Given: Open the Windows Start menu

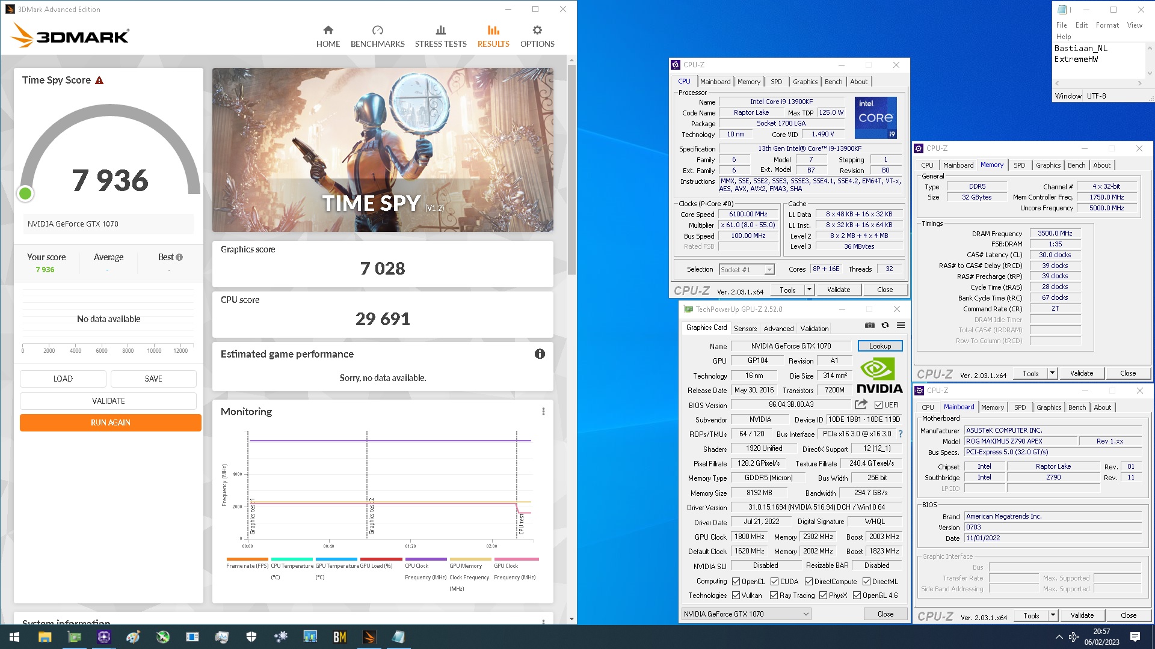Looking at the screenshot, I should coord(14,637).
